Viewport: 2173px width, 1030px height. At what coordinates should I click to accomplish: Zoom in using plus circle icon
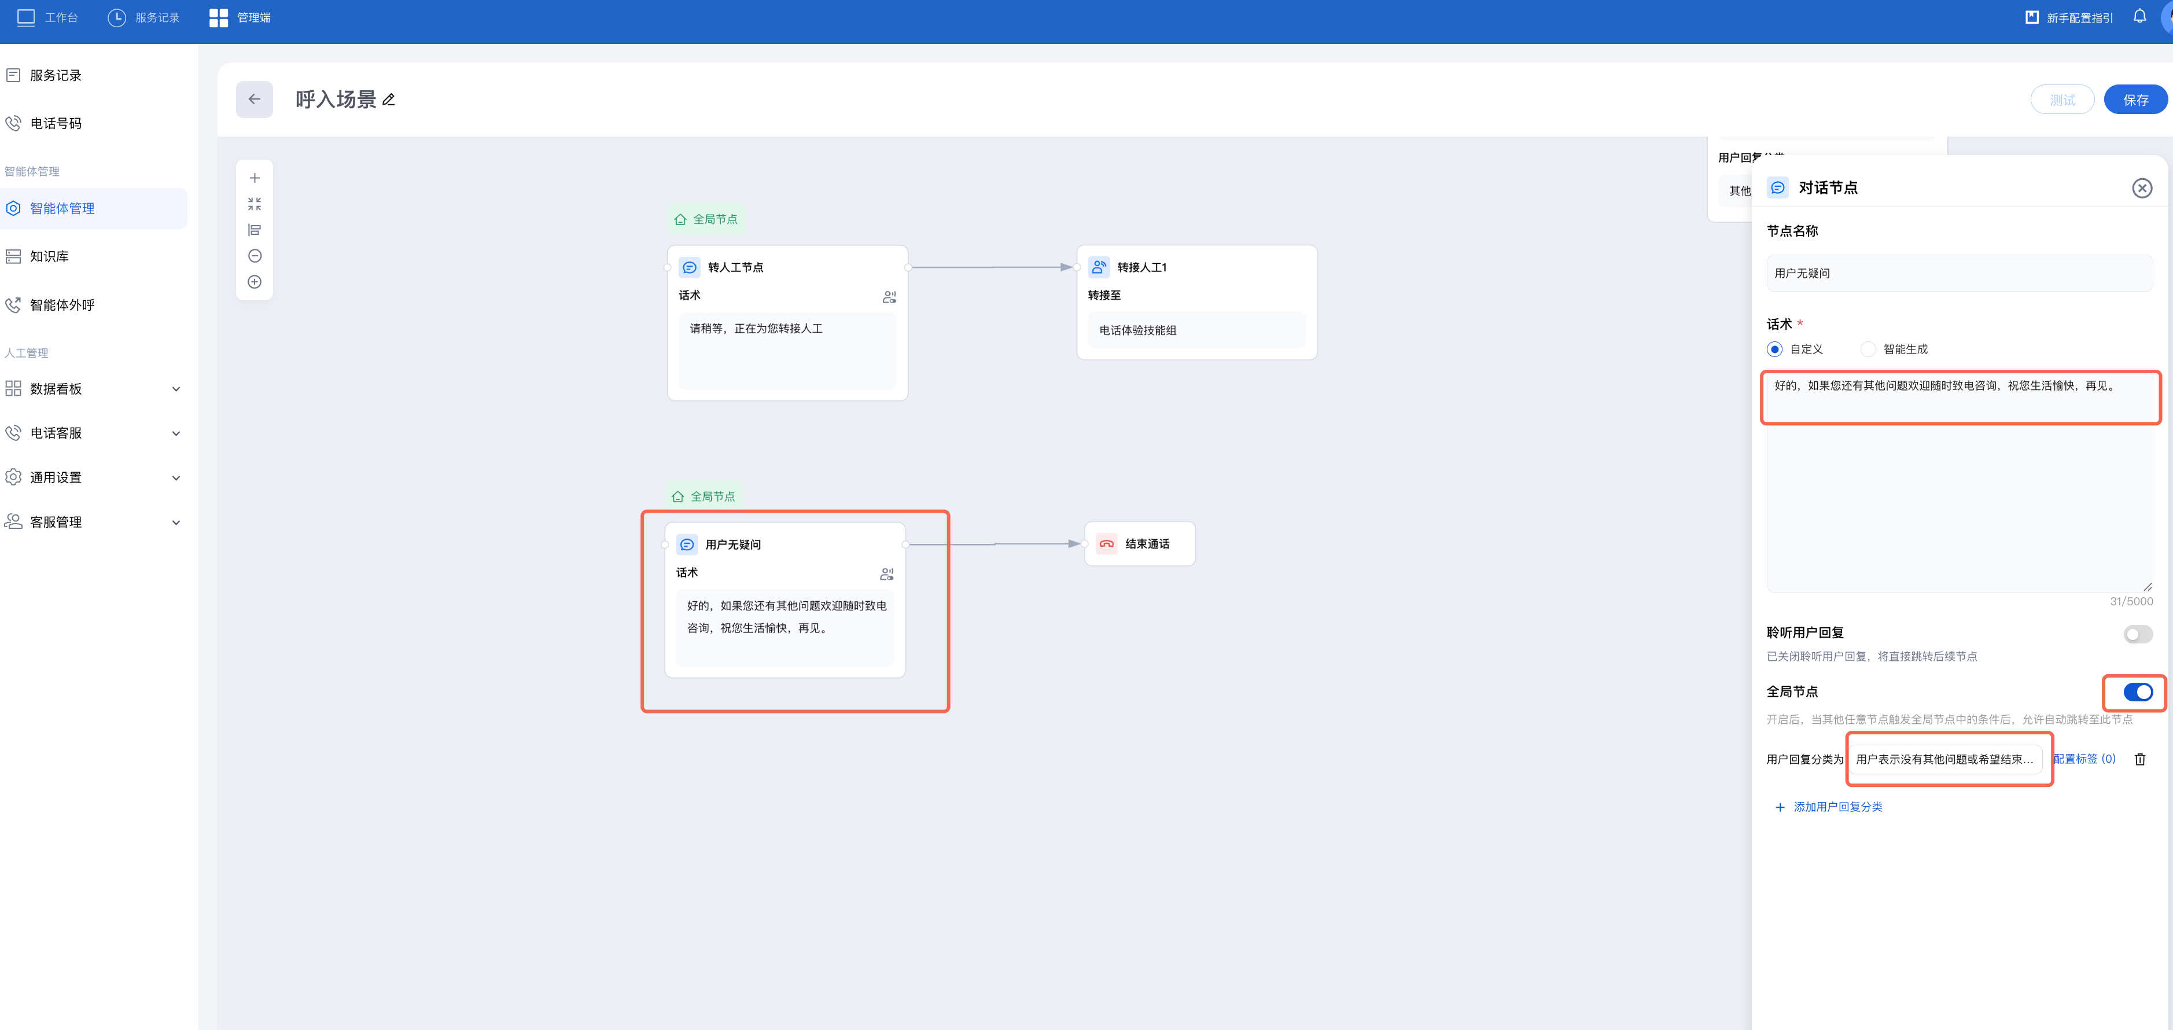click(x=254, y=282)
